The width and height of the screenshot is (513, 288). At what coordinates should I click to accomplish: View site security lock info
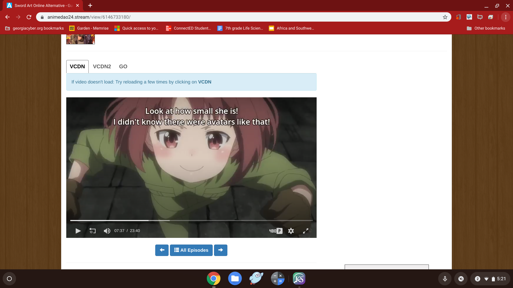42,17
